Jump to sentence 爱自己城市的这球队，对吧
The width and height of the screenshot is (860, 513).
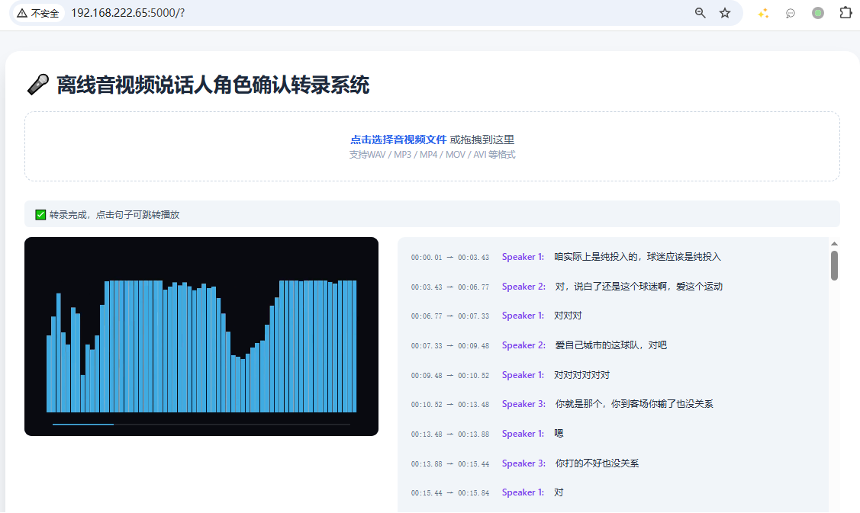[611, 345]
